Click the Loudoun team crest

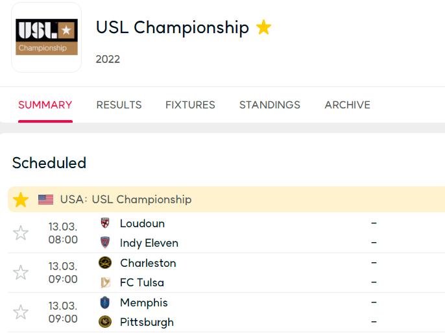[x=105, y=223]
